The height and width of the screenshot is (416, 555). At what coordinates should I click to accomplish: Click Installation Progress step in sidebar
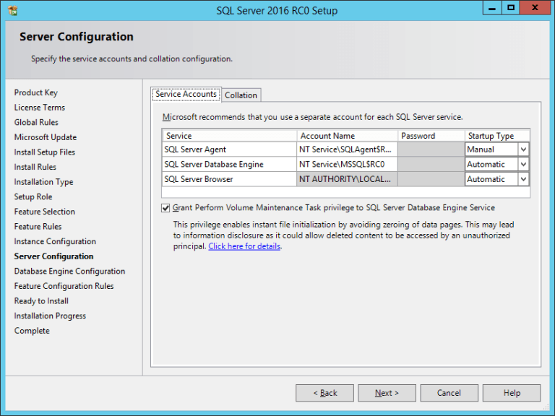pos(50,316)
